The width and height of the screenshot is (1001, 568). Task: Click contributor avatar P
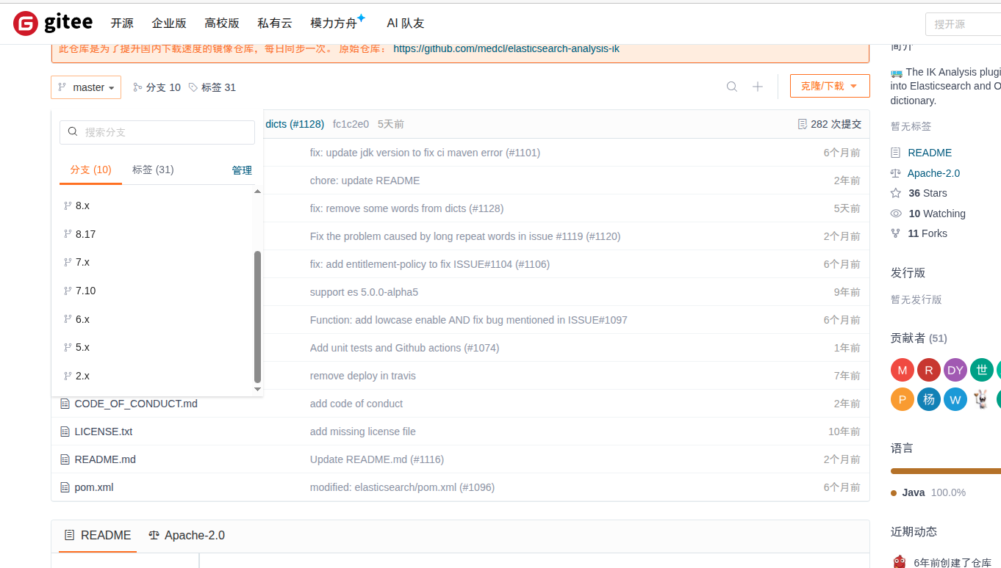pyautogui.click(x=903, y=399)
